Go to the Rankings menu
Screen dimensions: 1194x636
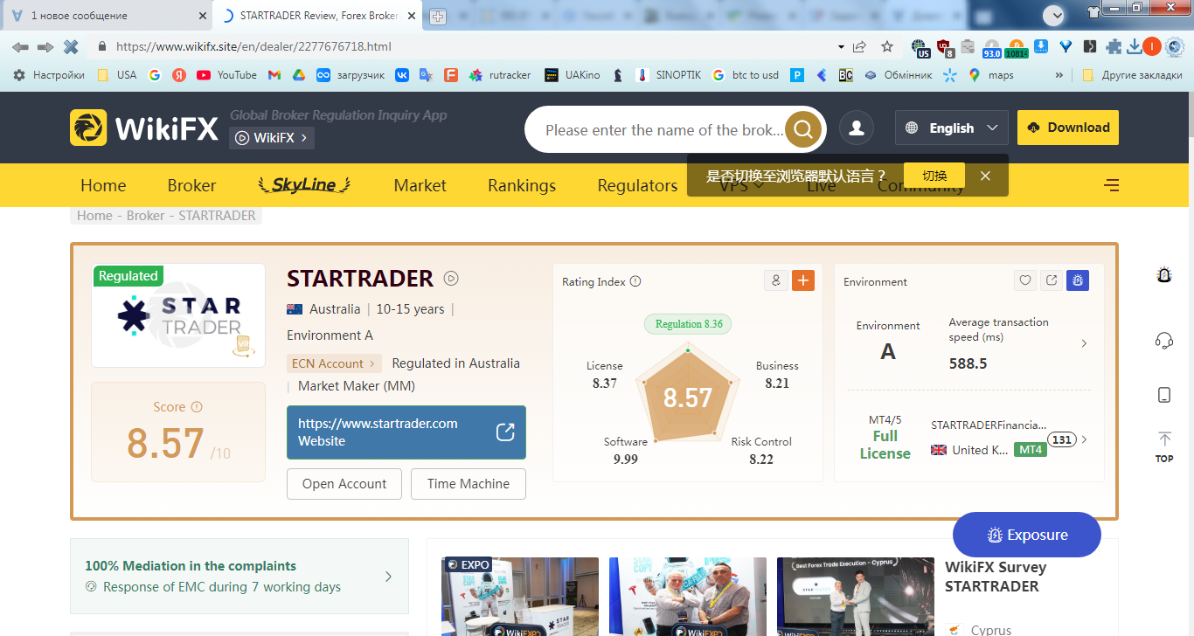pos(522,185)
